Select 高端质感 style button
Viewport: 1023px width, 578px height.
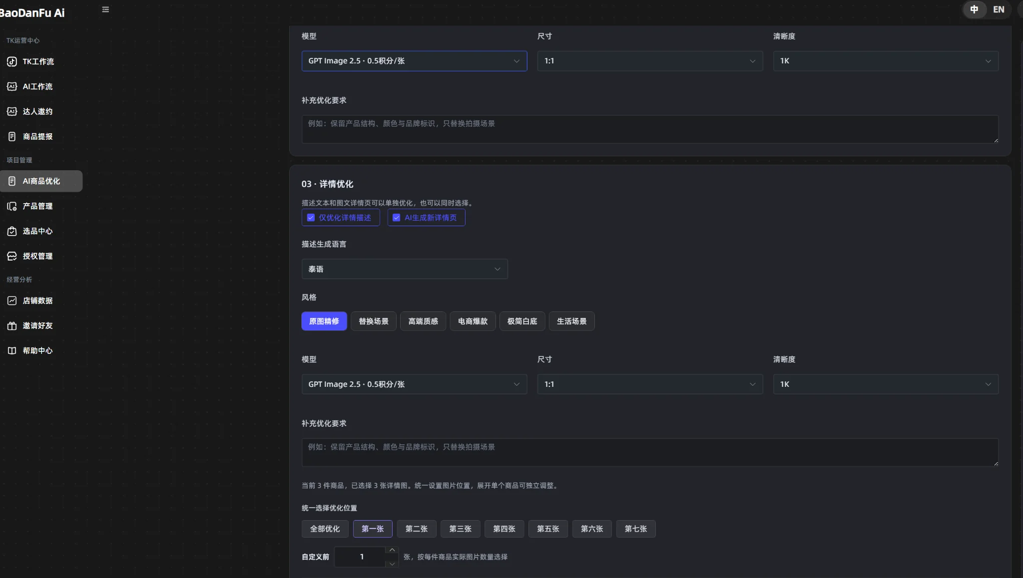tap(423, 321)
